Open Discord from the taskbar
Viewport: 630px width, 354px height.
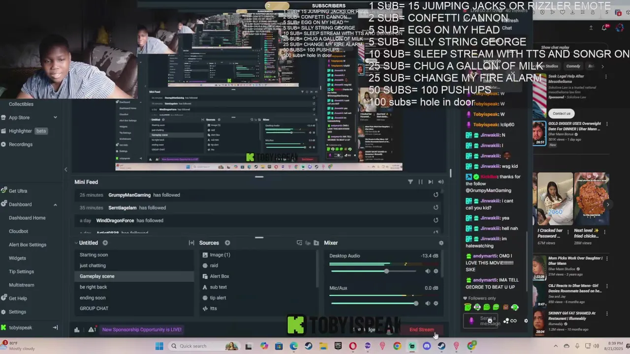[427, 346]
